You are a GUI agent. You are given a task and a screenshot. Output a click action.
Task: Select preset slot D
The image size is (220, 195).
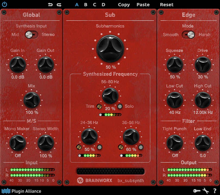103,5
